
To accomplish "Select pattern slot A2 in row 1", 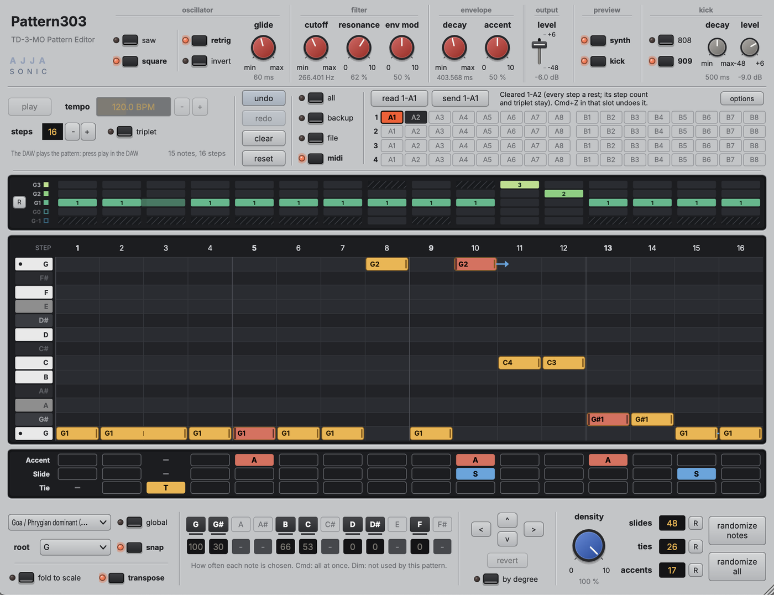I will pos(416,117).
